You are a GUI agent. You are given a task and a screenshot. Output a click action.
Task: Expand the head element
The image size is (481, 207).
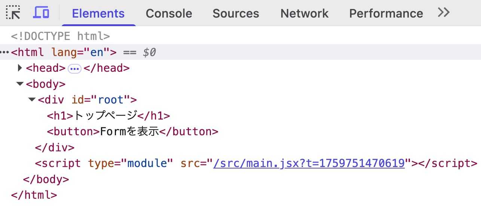tap(20, 68)
